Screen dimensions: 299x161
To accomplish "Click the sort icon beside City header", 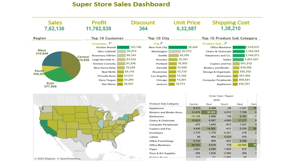I will pyautogui.click(x=162, y=44).
